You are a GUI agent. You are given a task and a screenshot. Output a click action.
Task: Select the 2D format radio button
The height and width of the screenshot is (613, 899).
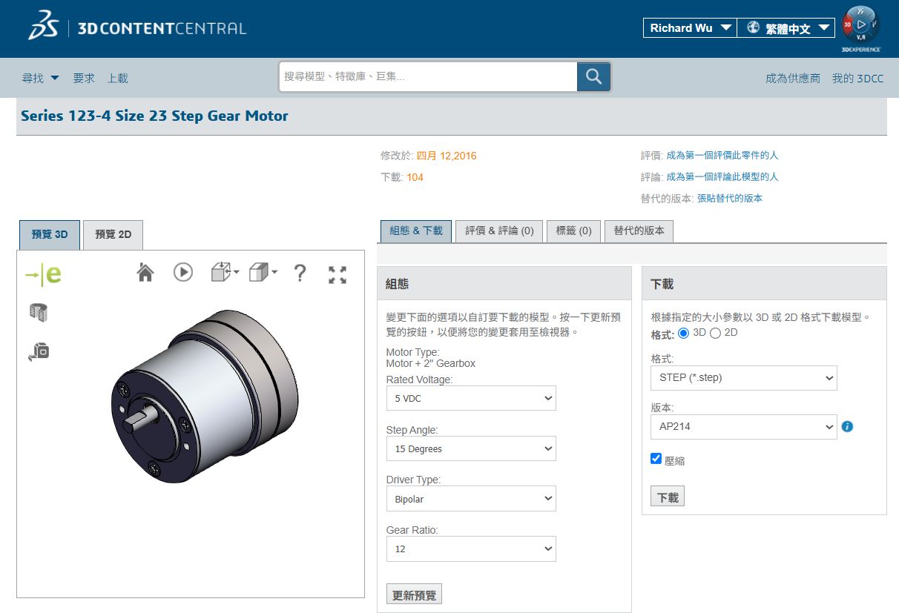[715, 333]
